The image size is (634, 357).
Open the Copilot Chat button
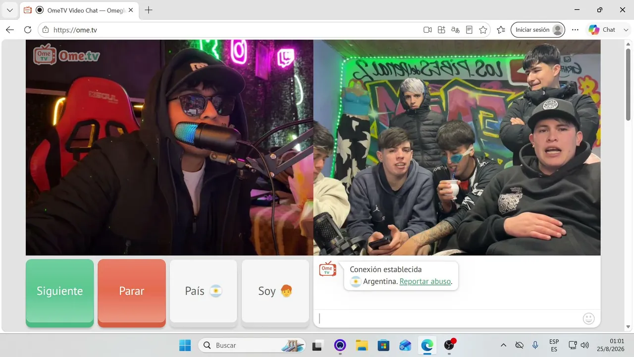tap(602, 30)
